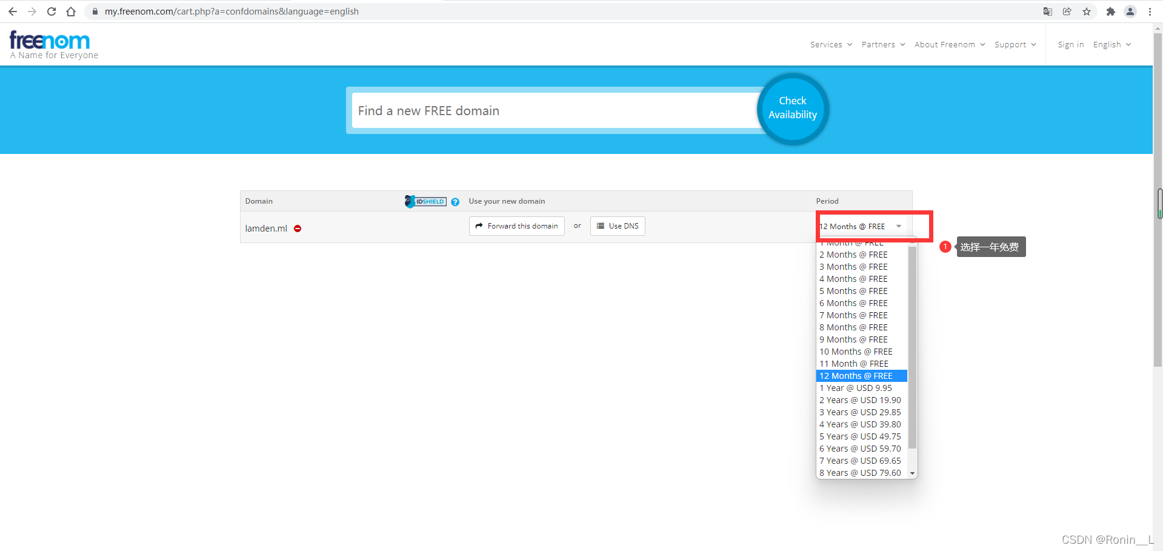
Task: Select 6 Months @ FREE option
Action: [862, 303]
